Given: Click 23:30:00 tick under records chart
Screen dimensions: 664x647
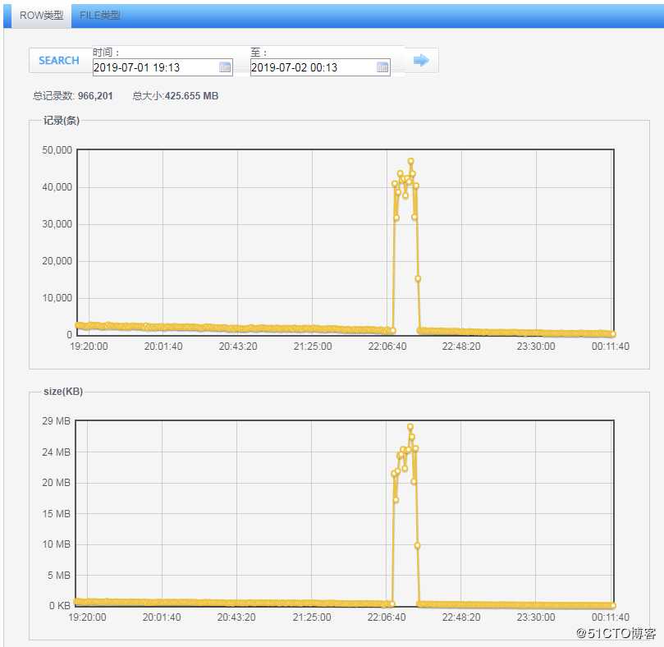Looking at the screenshot, I should [536, 346].
